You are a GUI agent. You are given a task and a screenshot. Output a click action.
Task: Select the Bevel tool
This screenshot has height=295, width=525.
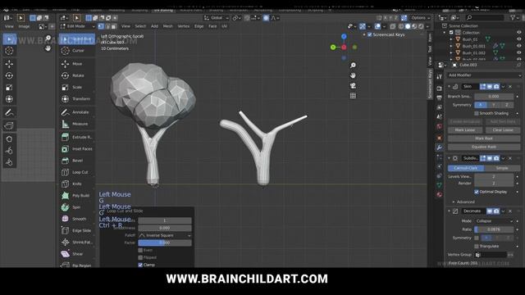coord(77,161)
